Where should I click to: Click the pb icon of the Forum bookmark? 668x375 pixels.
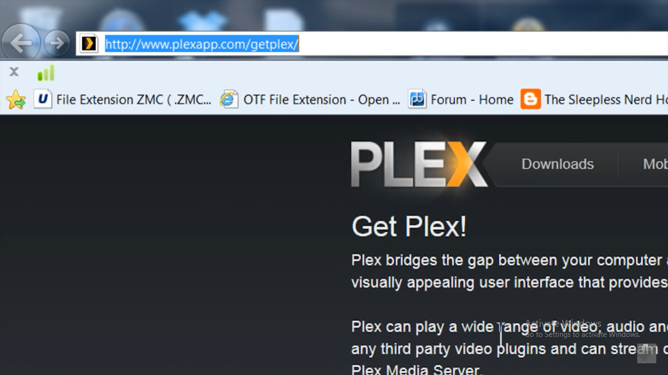[417, 100]
